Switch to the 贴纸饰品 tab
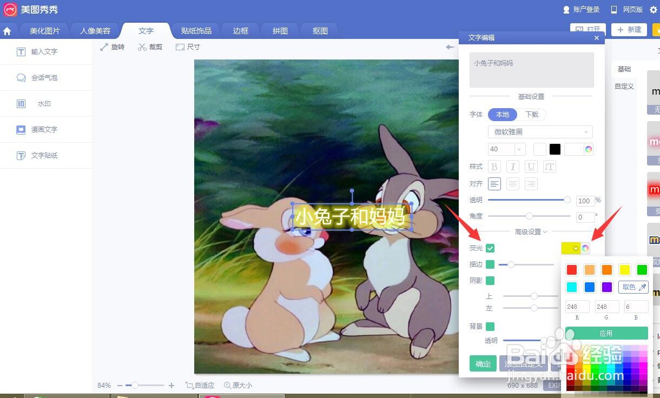This screenshot has height=398, width=660. (x=196, y=31)
